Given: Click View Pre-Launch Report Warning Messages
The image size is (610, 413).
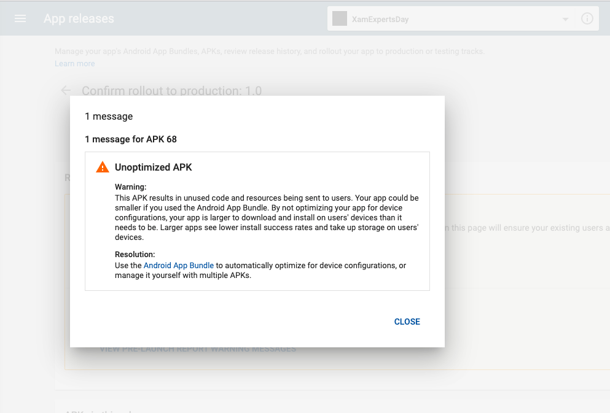Looking at the screenshot, I should tap(198, 349).
